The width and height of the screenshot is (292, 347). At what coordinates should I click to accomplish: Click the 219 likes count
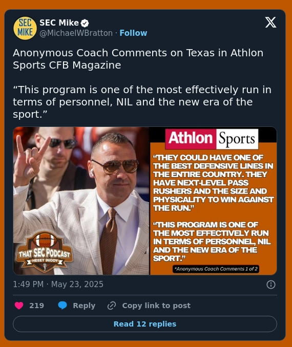tap(36, 306)
